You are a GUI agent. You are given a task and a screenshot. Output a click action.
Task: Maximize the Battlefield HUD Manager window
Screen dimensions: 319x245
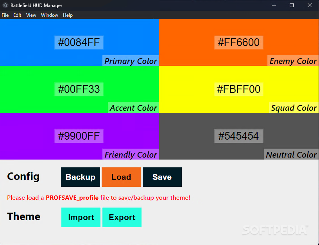(x=292, y=5)
